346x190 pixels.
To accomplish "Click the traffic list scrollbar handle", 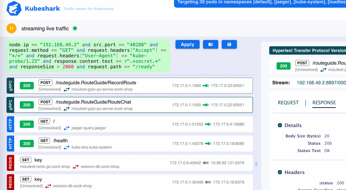I will (256, 164).
